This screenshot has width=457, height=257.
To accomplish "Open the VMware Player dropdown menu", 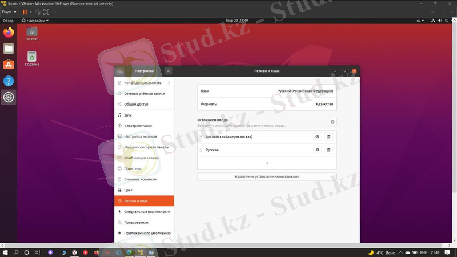I will (9, 12).
